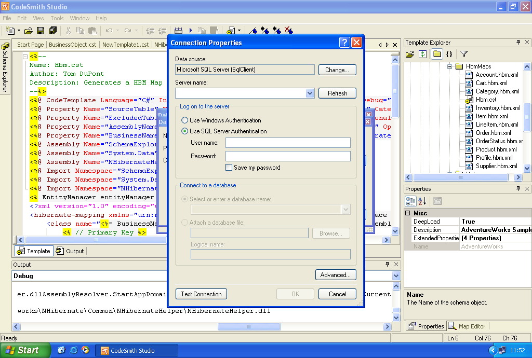Click Template Explorer filter funnel icon
This screenshot has height=358, width=532.
click(x=464, y=54)
